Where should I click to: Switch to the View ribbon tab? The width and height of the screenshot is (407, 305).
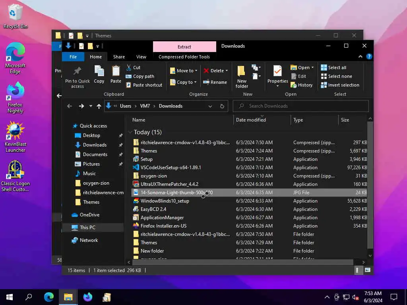point(141,57)
